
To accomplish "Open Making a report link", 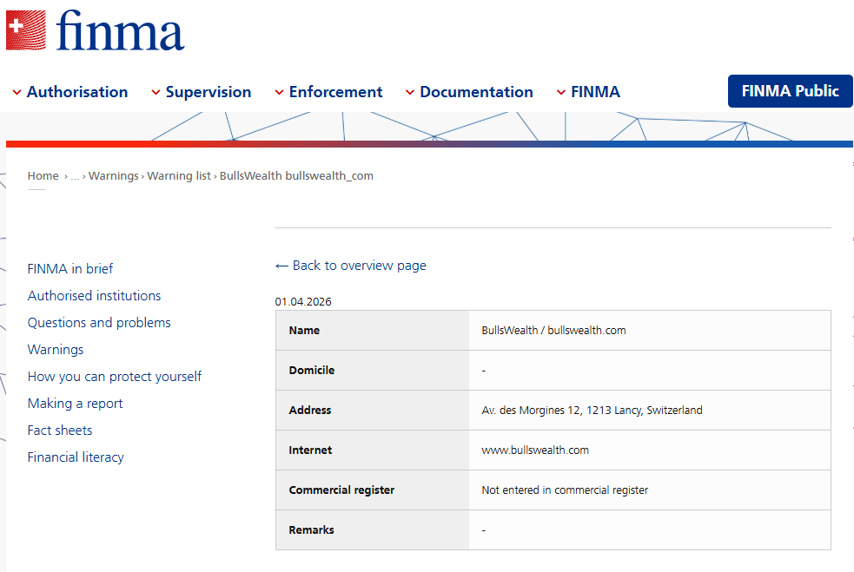I will [x=76, y=404].
